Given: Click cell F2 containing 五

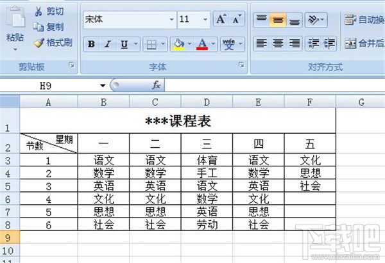Looking at the screenshot, I should (310, 143).
